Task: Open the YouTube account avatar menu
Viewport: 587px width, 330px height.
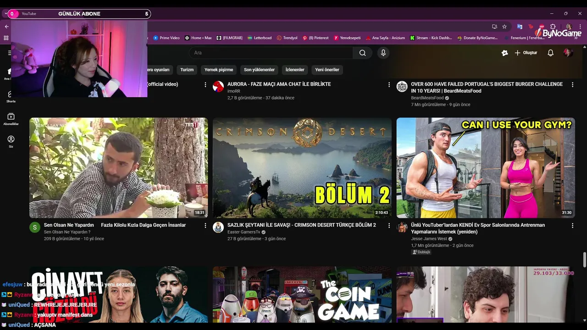Action: [568, 53]
